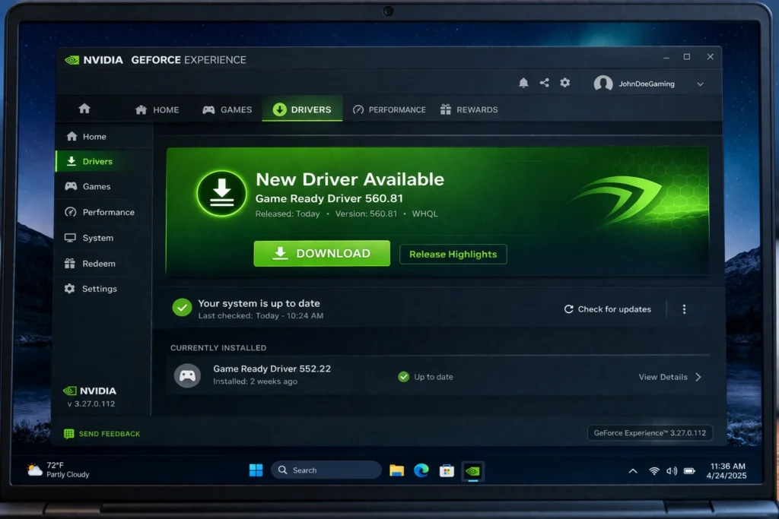Open the GAMES tab
Image resolution: width=779 pixels, height=519 pixels.
227,109
